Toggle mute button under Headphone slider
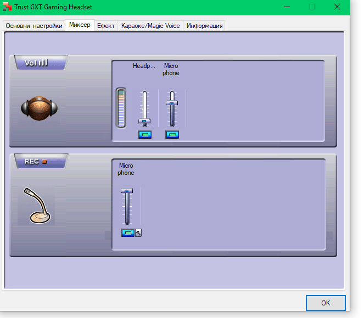This screenshot has width=364, height=318. pos(144,135)
